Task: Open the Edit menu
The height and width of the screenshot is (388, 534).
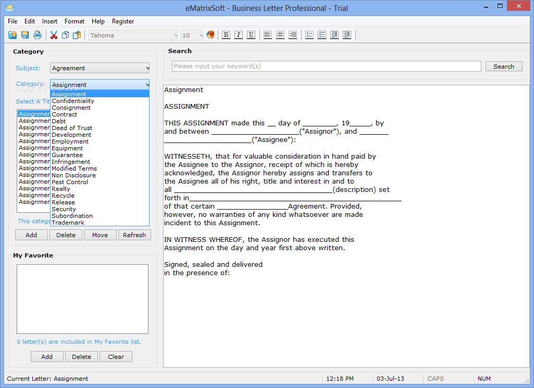Action: 30,21
